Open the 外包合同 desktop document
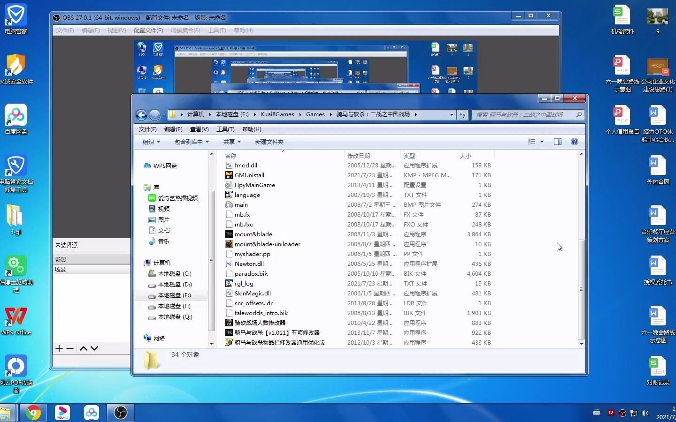The width and height of the screenshot is (676, 422). coord(657,170)
